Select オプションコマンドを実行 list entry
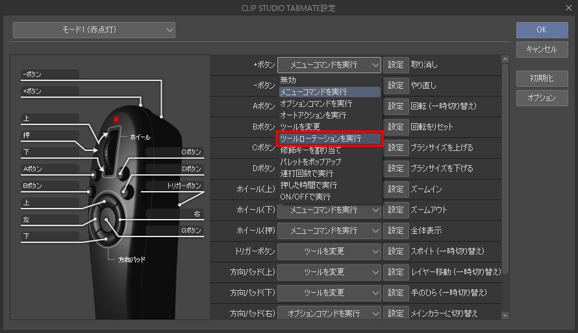Viewport: 578px width, 333px height. [330, 103]
